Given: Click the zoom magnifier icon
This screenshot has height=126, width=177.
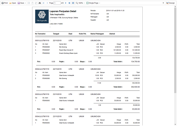Looking at the screenshot, I should (77, 3).
